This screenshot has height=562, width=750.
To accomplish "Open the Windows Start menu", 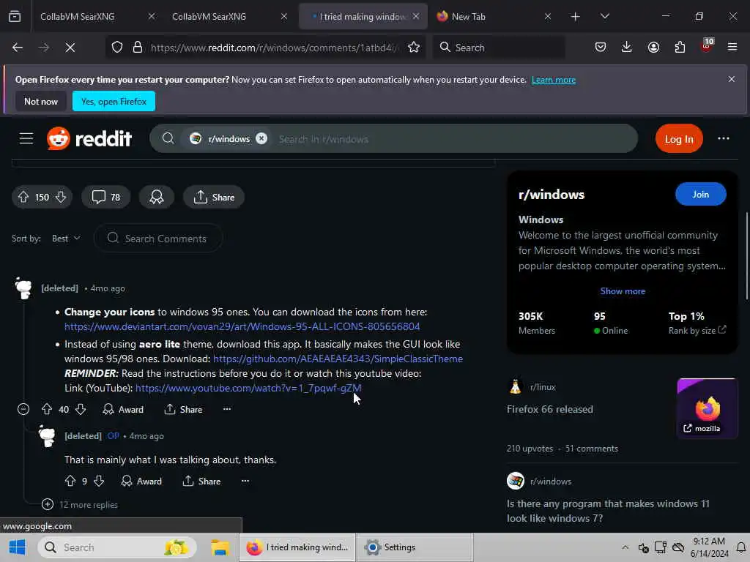I will [18, 547].
